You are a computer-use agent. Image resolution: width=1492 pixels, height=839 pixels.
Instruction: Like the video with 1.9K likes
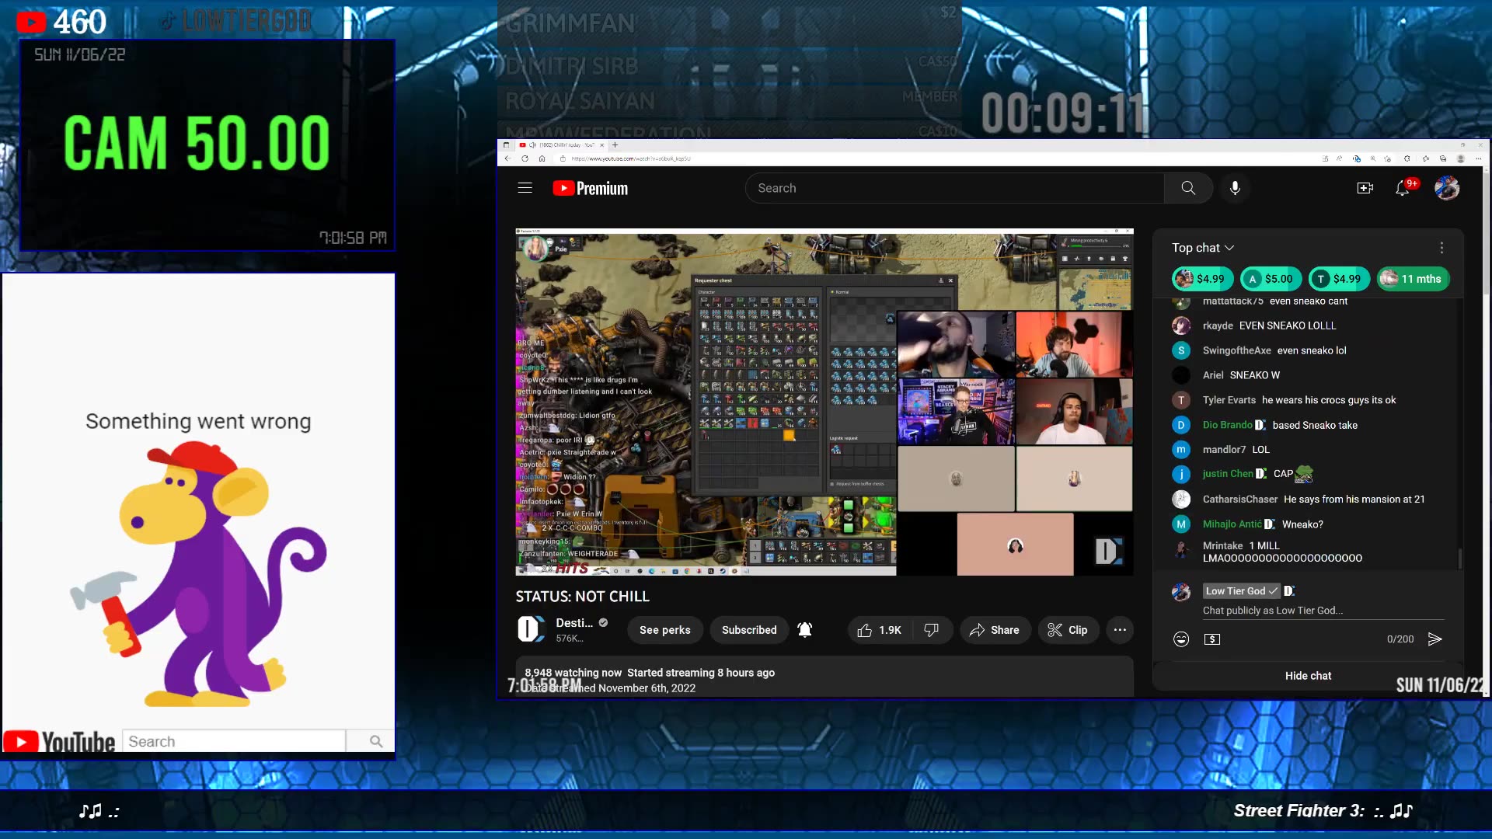tap(880, 630)
